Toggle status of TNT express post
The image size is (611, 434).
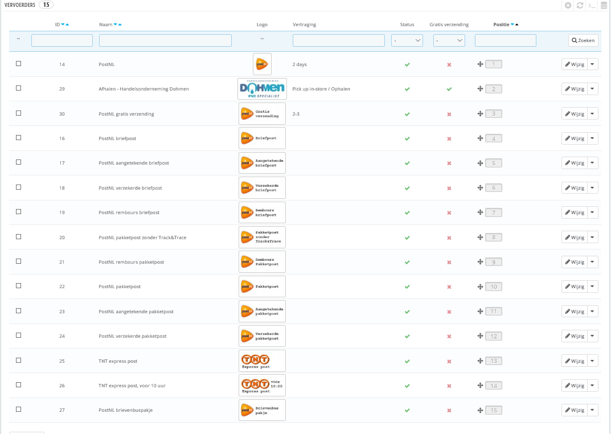pos(407,361)
